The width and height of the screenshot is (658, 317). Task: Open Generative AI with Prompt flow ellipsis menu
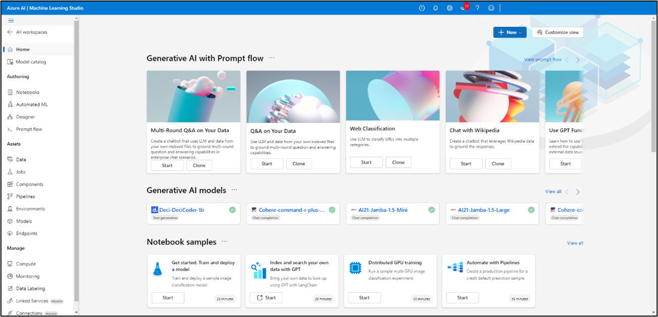tap(272, 58)
